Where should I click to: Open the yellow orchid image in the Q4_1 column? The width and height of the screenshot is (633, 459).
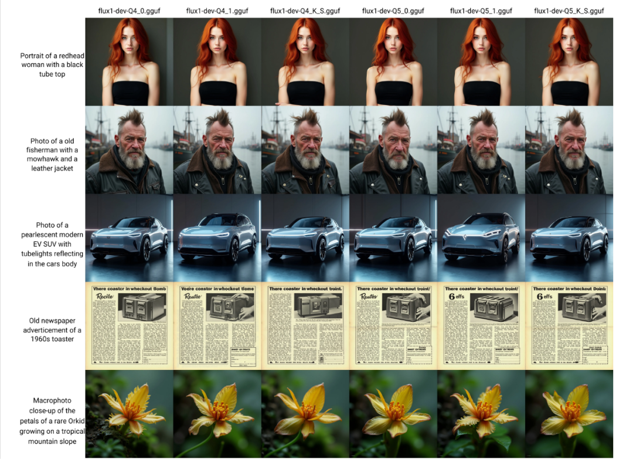click(217, 414)
